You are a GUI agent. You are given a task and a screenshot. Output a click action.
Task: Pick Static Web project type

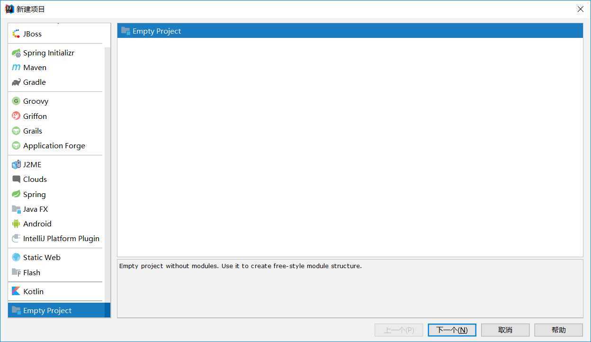click(42, 258)
